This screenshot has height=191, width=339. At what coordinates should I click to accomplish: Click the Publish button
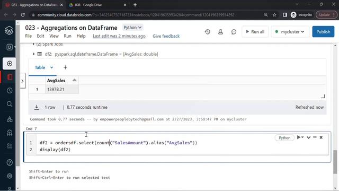(x=323, y=32)
